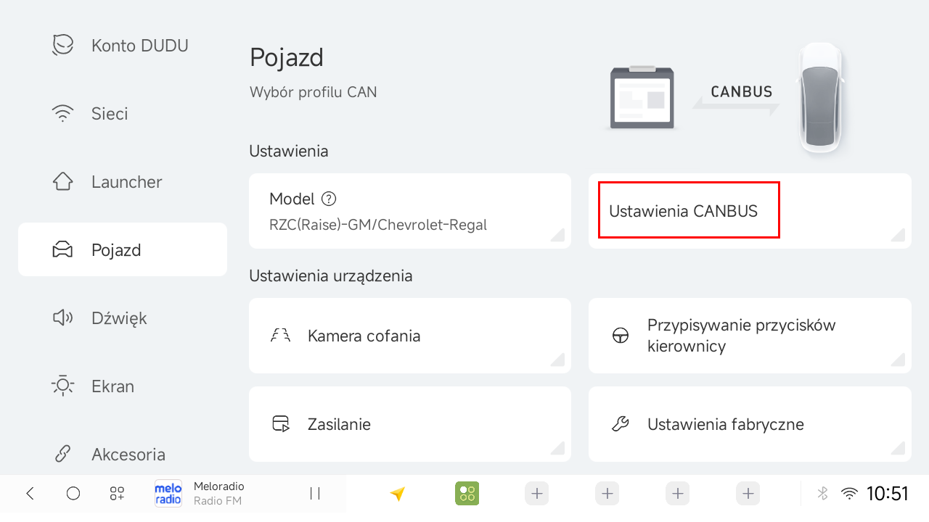Open the green four-circle app icon

tap(467, 494)
